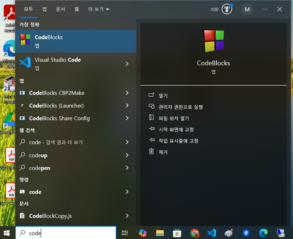Image resolution: width=293 pixels, height=239 pixels.
Task: Click the search box containing code
Action: pos(66,233)
